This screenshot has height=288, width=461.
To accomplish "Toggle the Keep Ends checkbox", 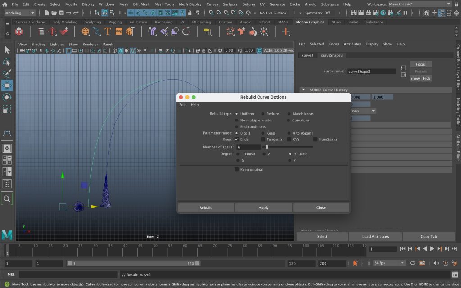I will click(x=237, y=139).
